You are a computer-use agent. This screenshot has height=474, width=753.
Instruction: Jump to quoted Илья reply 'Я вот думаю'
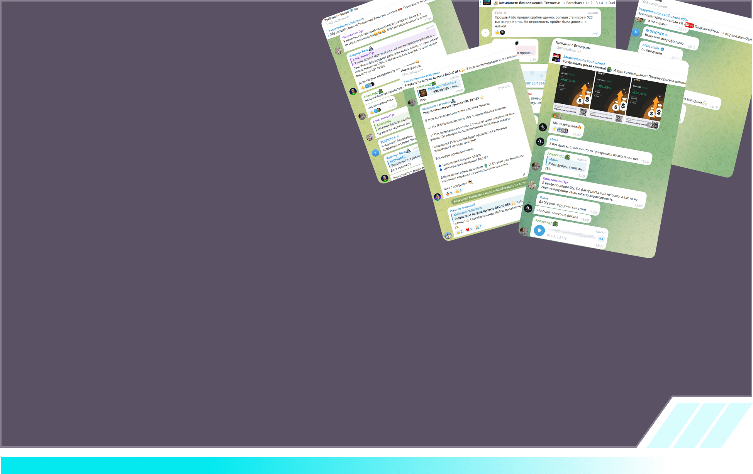click(566, 165)
